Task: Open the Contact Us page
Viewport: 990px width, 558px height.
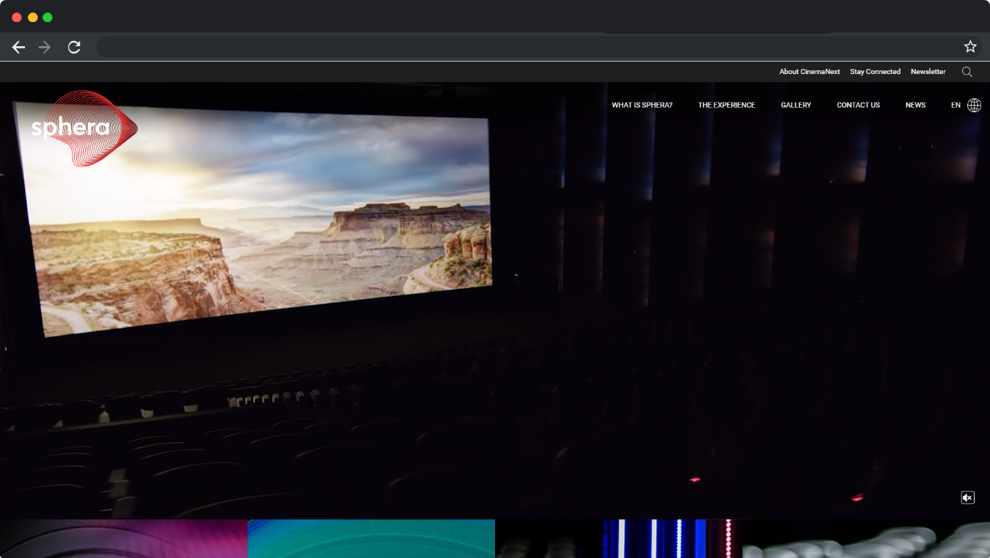Action: pos(858,105)
